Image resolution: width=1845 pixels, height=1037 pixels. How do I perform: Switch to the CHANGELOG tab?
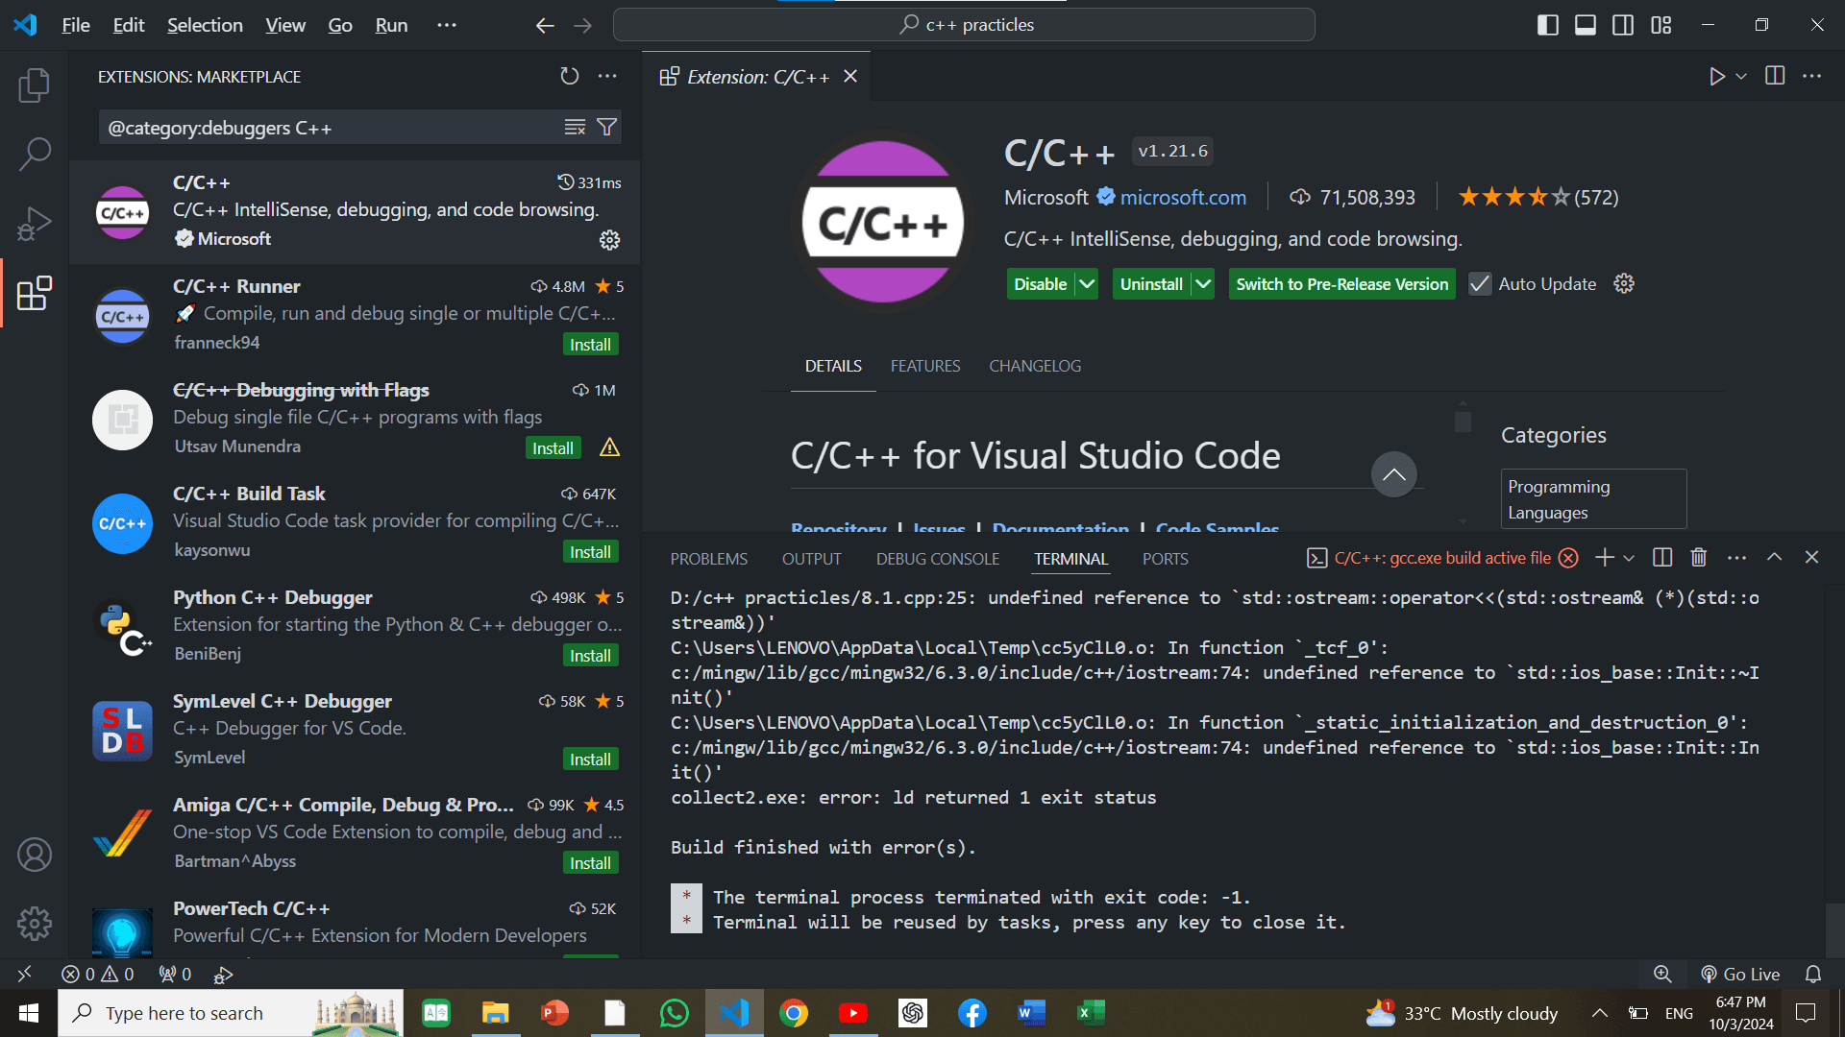(x=1035, y=366)
